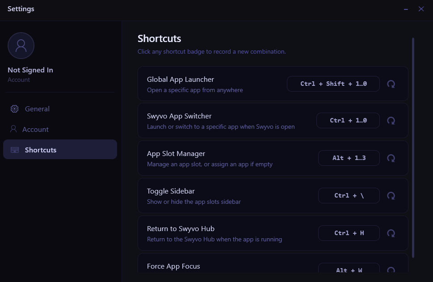Click the App Slot Manager title
Viewport: 433px width, 282px height.
tap(176, 154)
